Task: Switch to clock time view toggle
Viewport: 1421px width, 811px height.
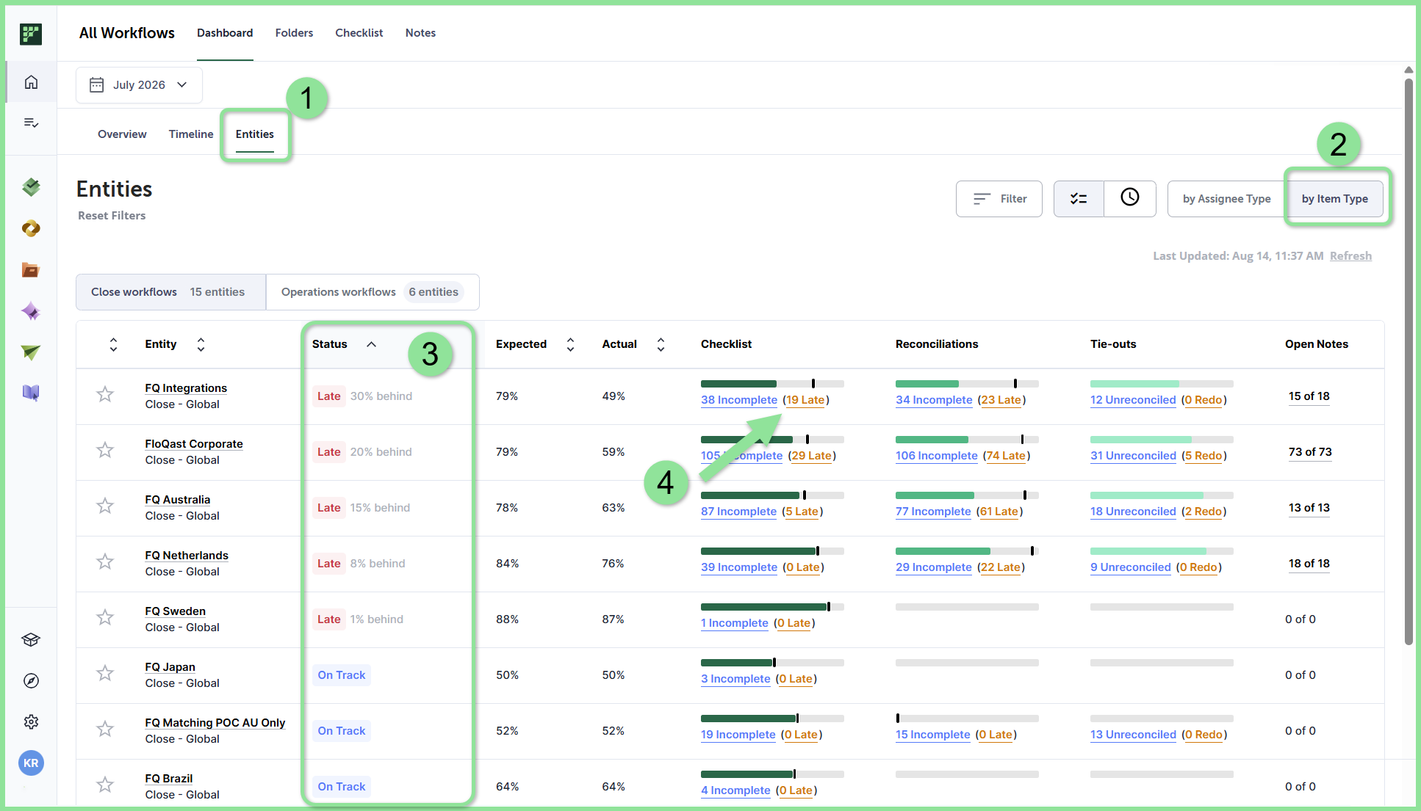Action: [x=1130, y=199]
